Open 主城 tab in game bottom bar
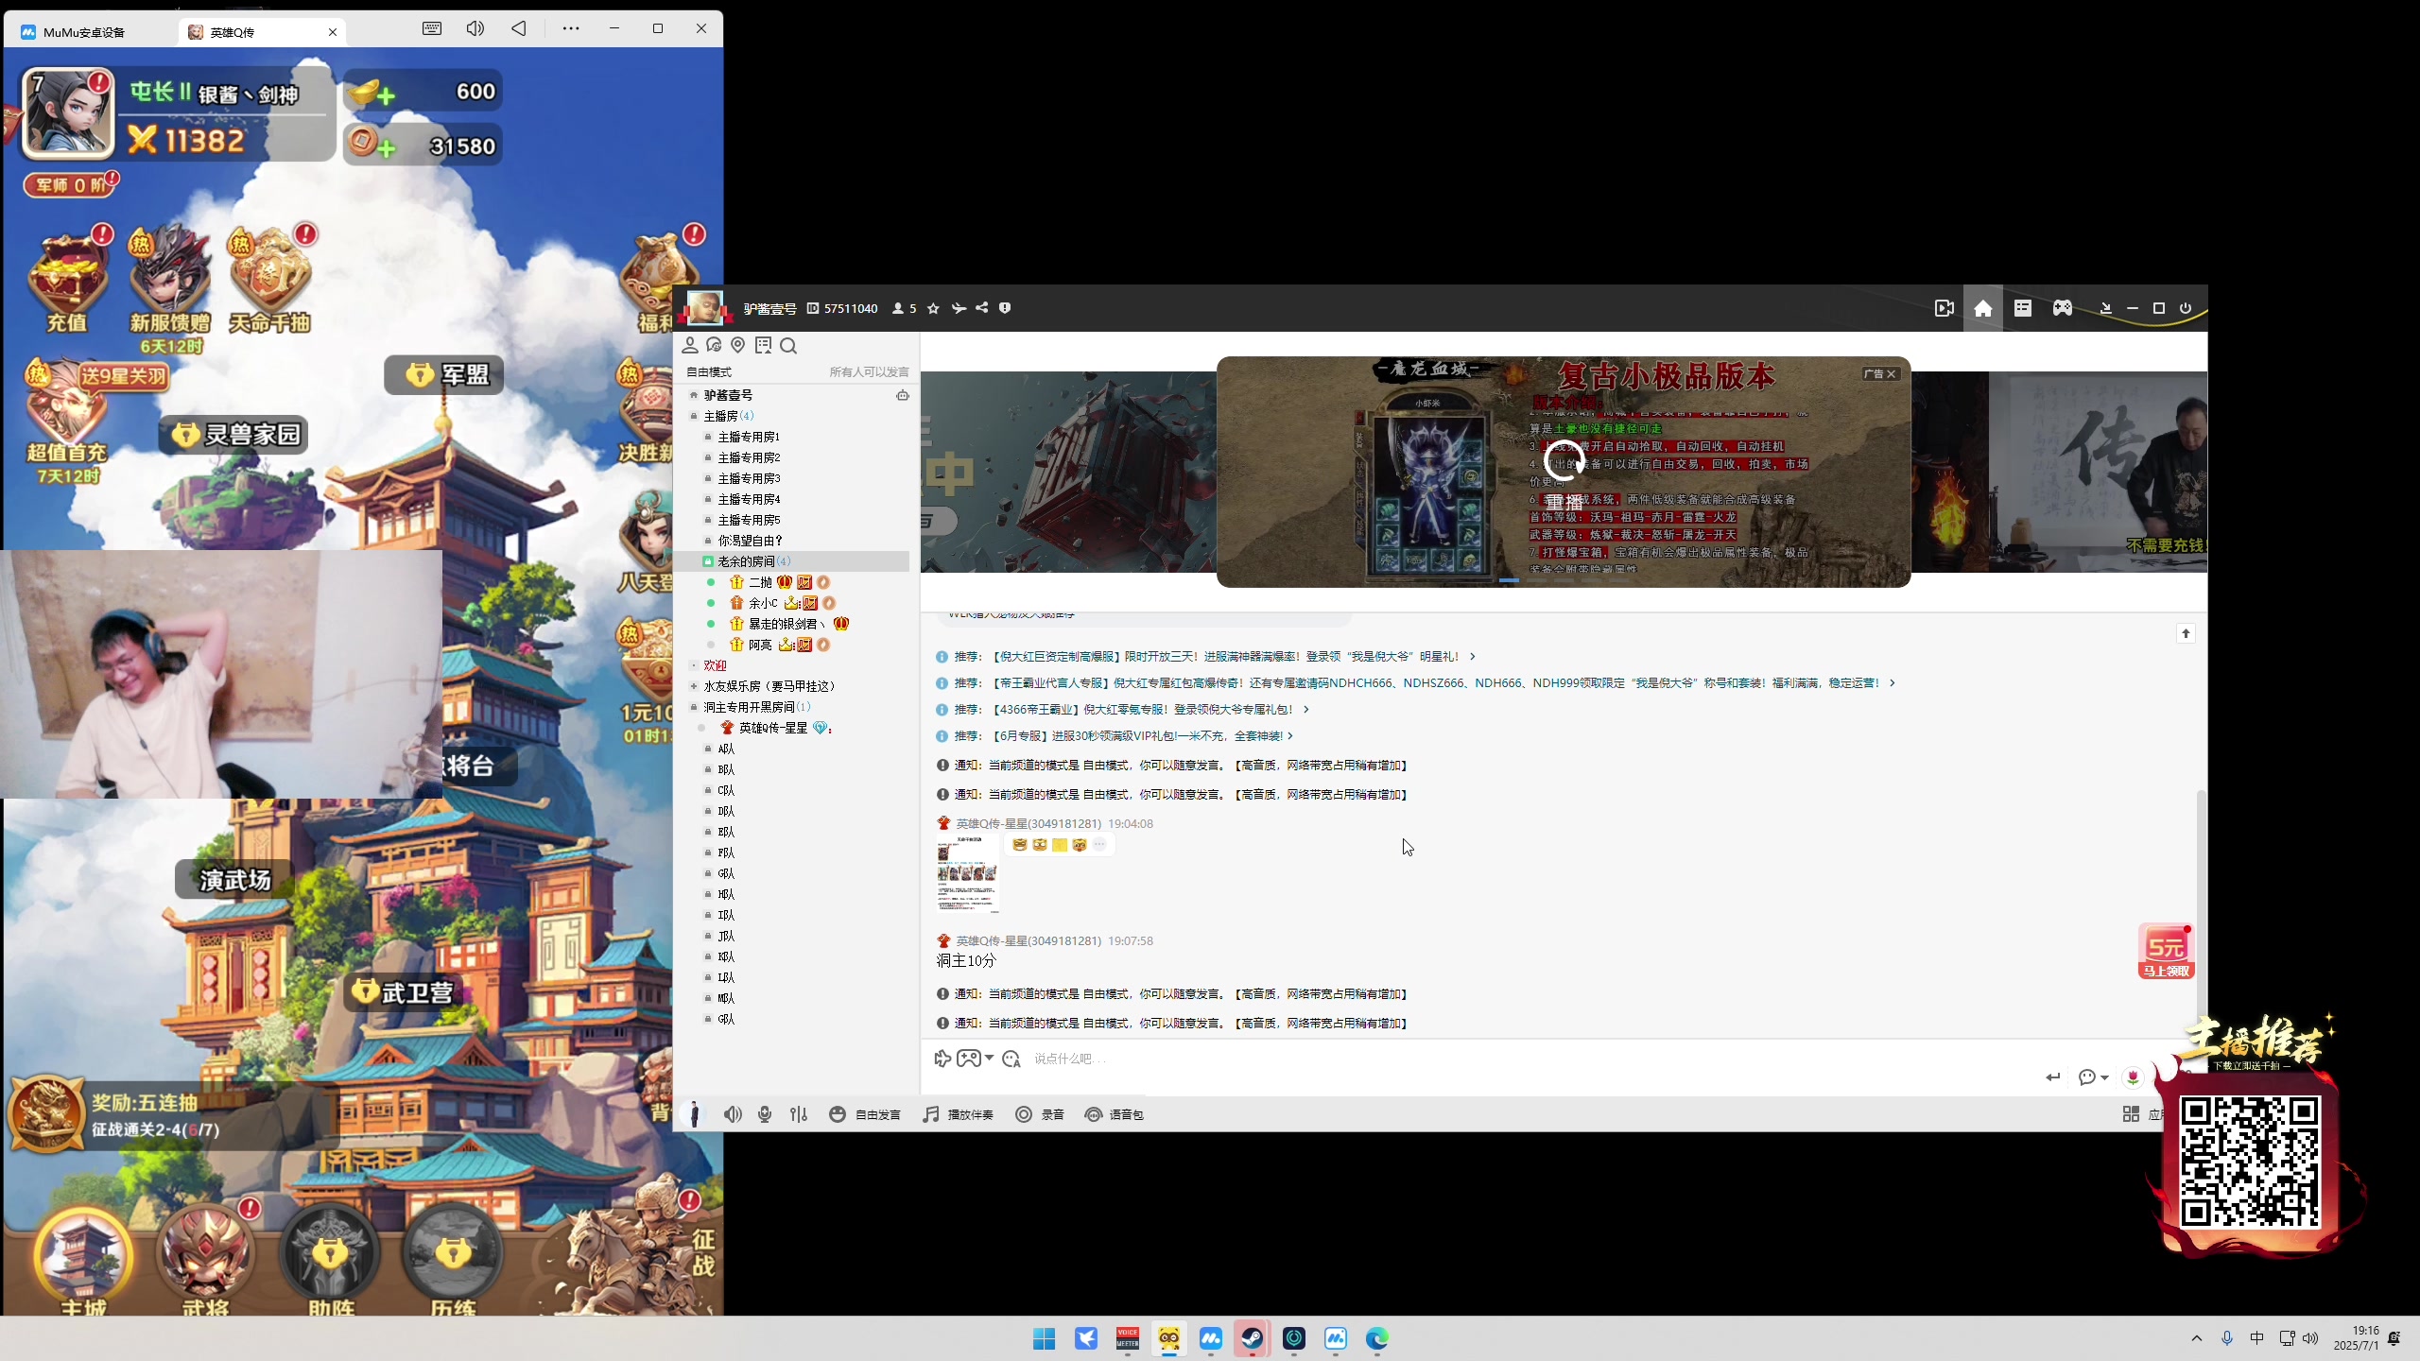The width and height of the screenshot is (2420, 1361). 83,1262
